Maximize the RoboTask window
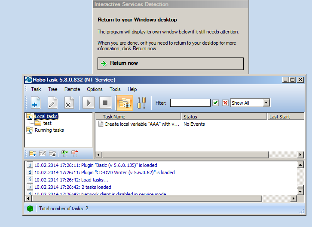The height and width of the screenshot is (227, 312). [293, 80]
